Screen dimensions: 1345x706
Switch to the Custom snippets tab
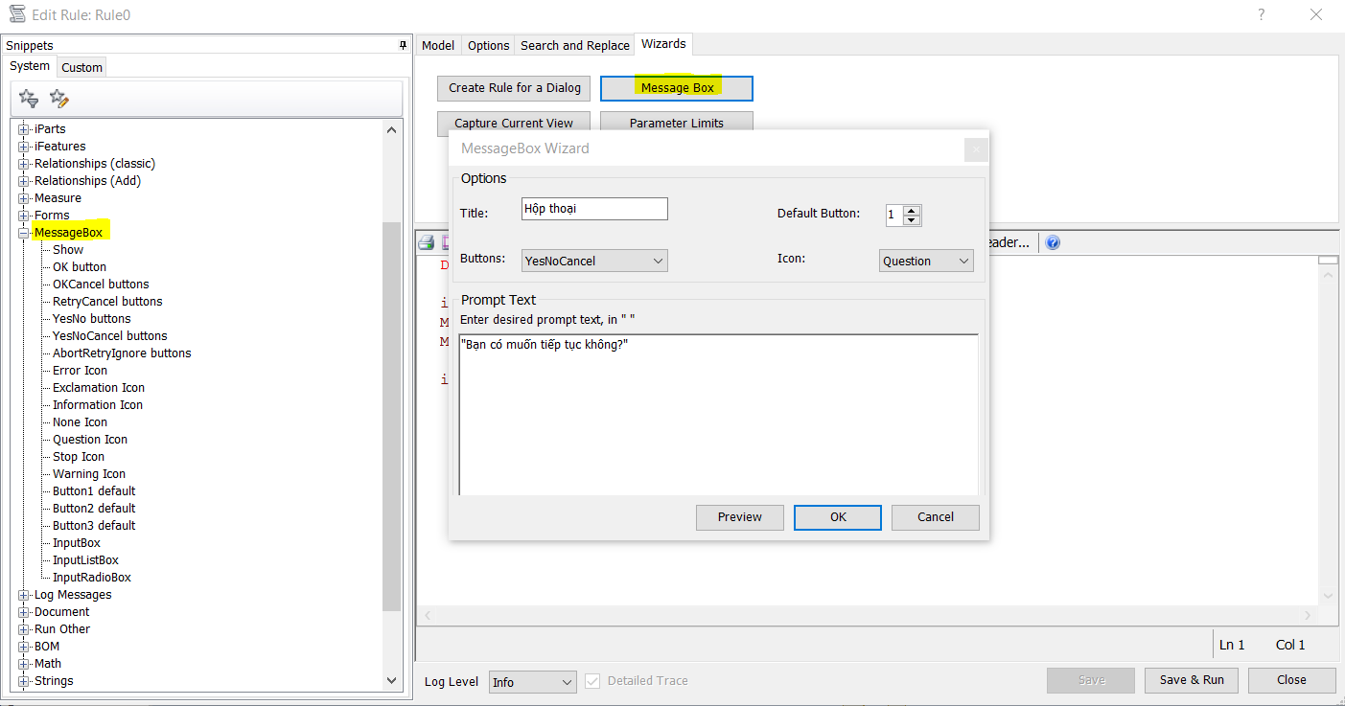pyautogui.click(x=81, y=67)
